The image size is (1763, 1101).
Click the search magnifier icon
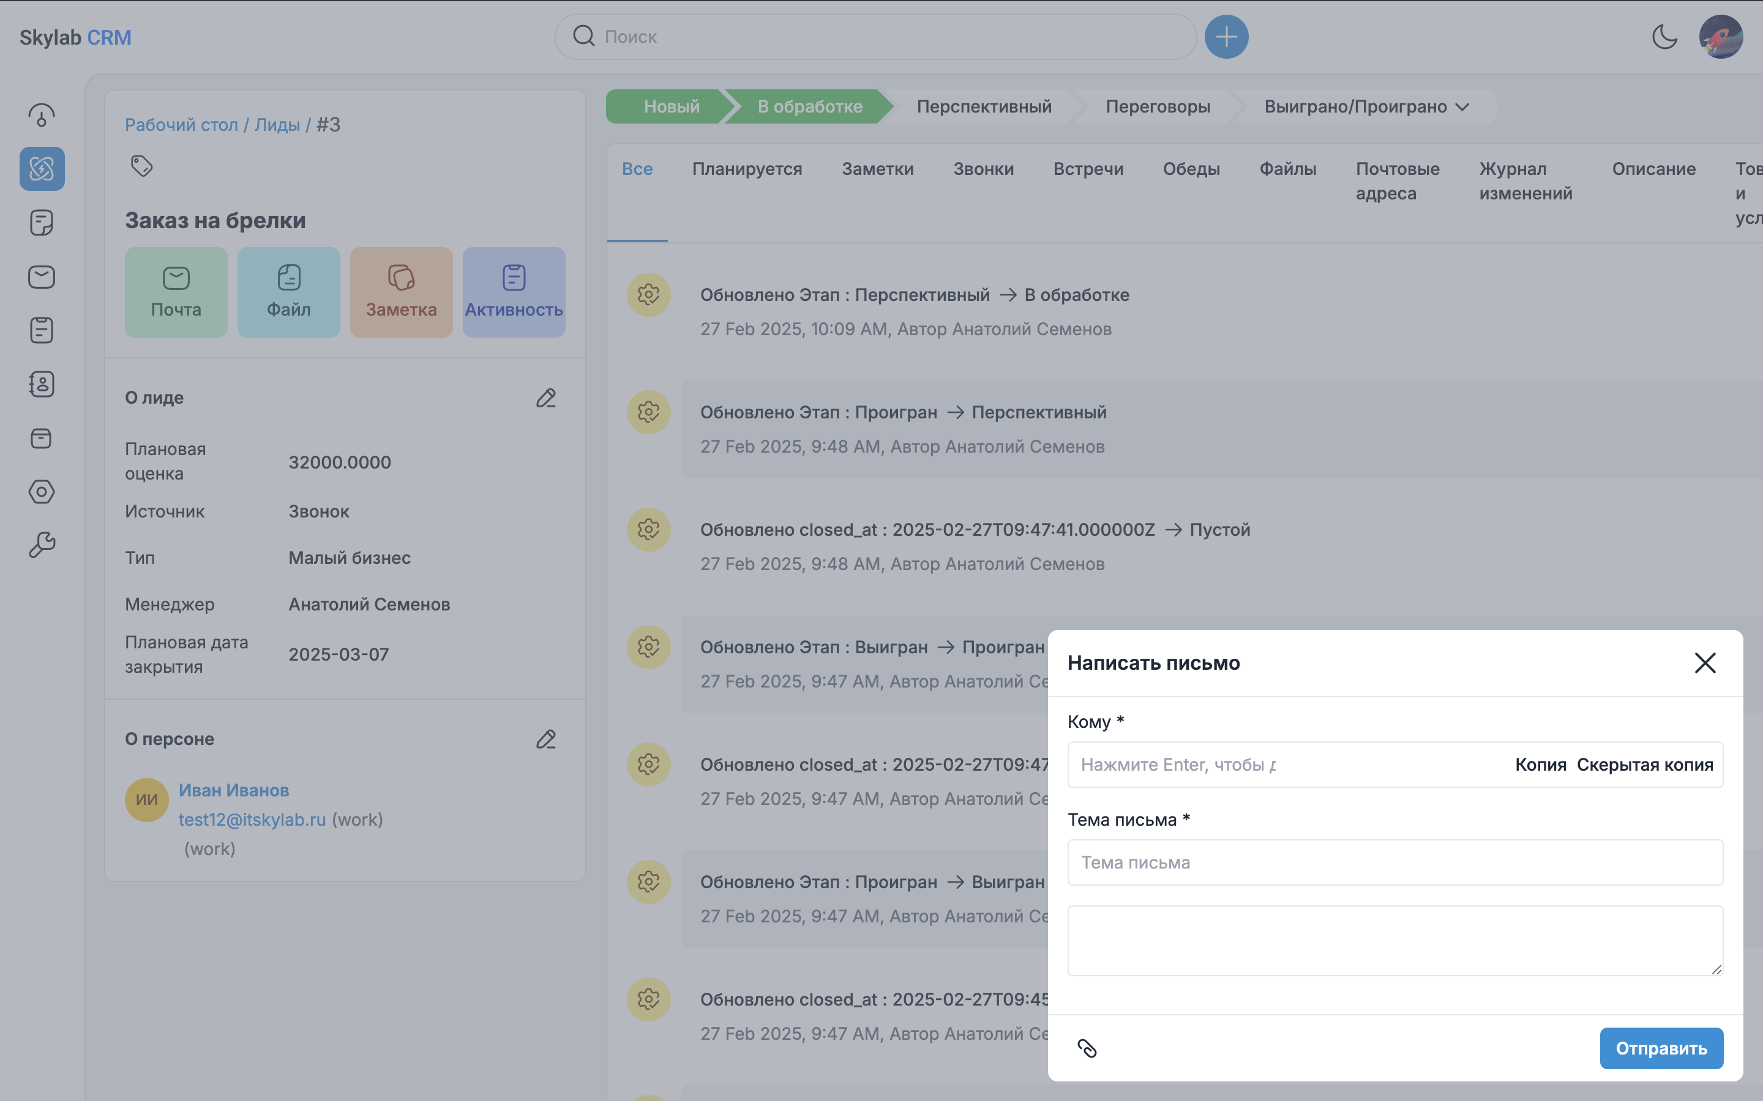pyautogui.click(x=583, y=35)
